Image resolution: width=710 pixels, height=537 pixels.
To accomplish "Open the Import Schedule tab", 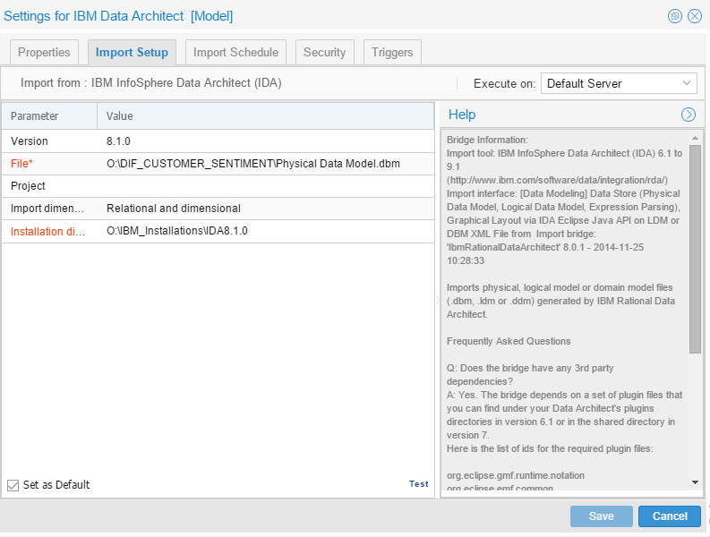I will (235, 52).
